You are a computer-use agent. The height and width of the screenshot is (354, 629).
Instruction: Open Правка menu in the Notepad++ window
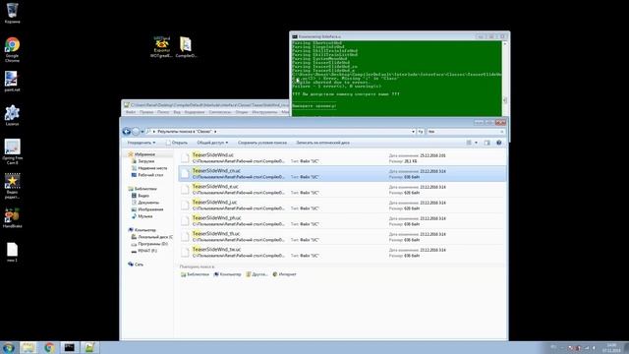(146, 112)
